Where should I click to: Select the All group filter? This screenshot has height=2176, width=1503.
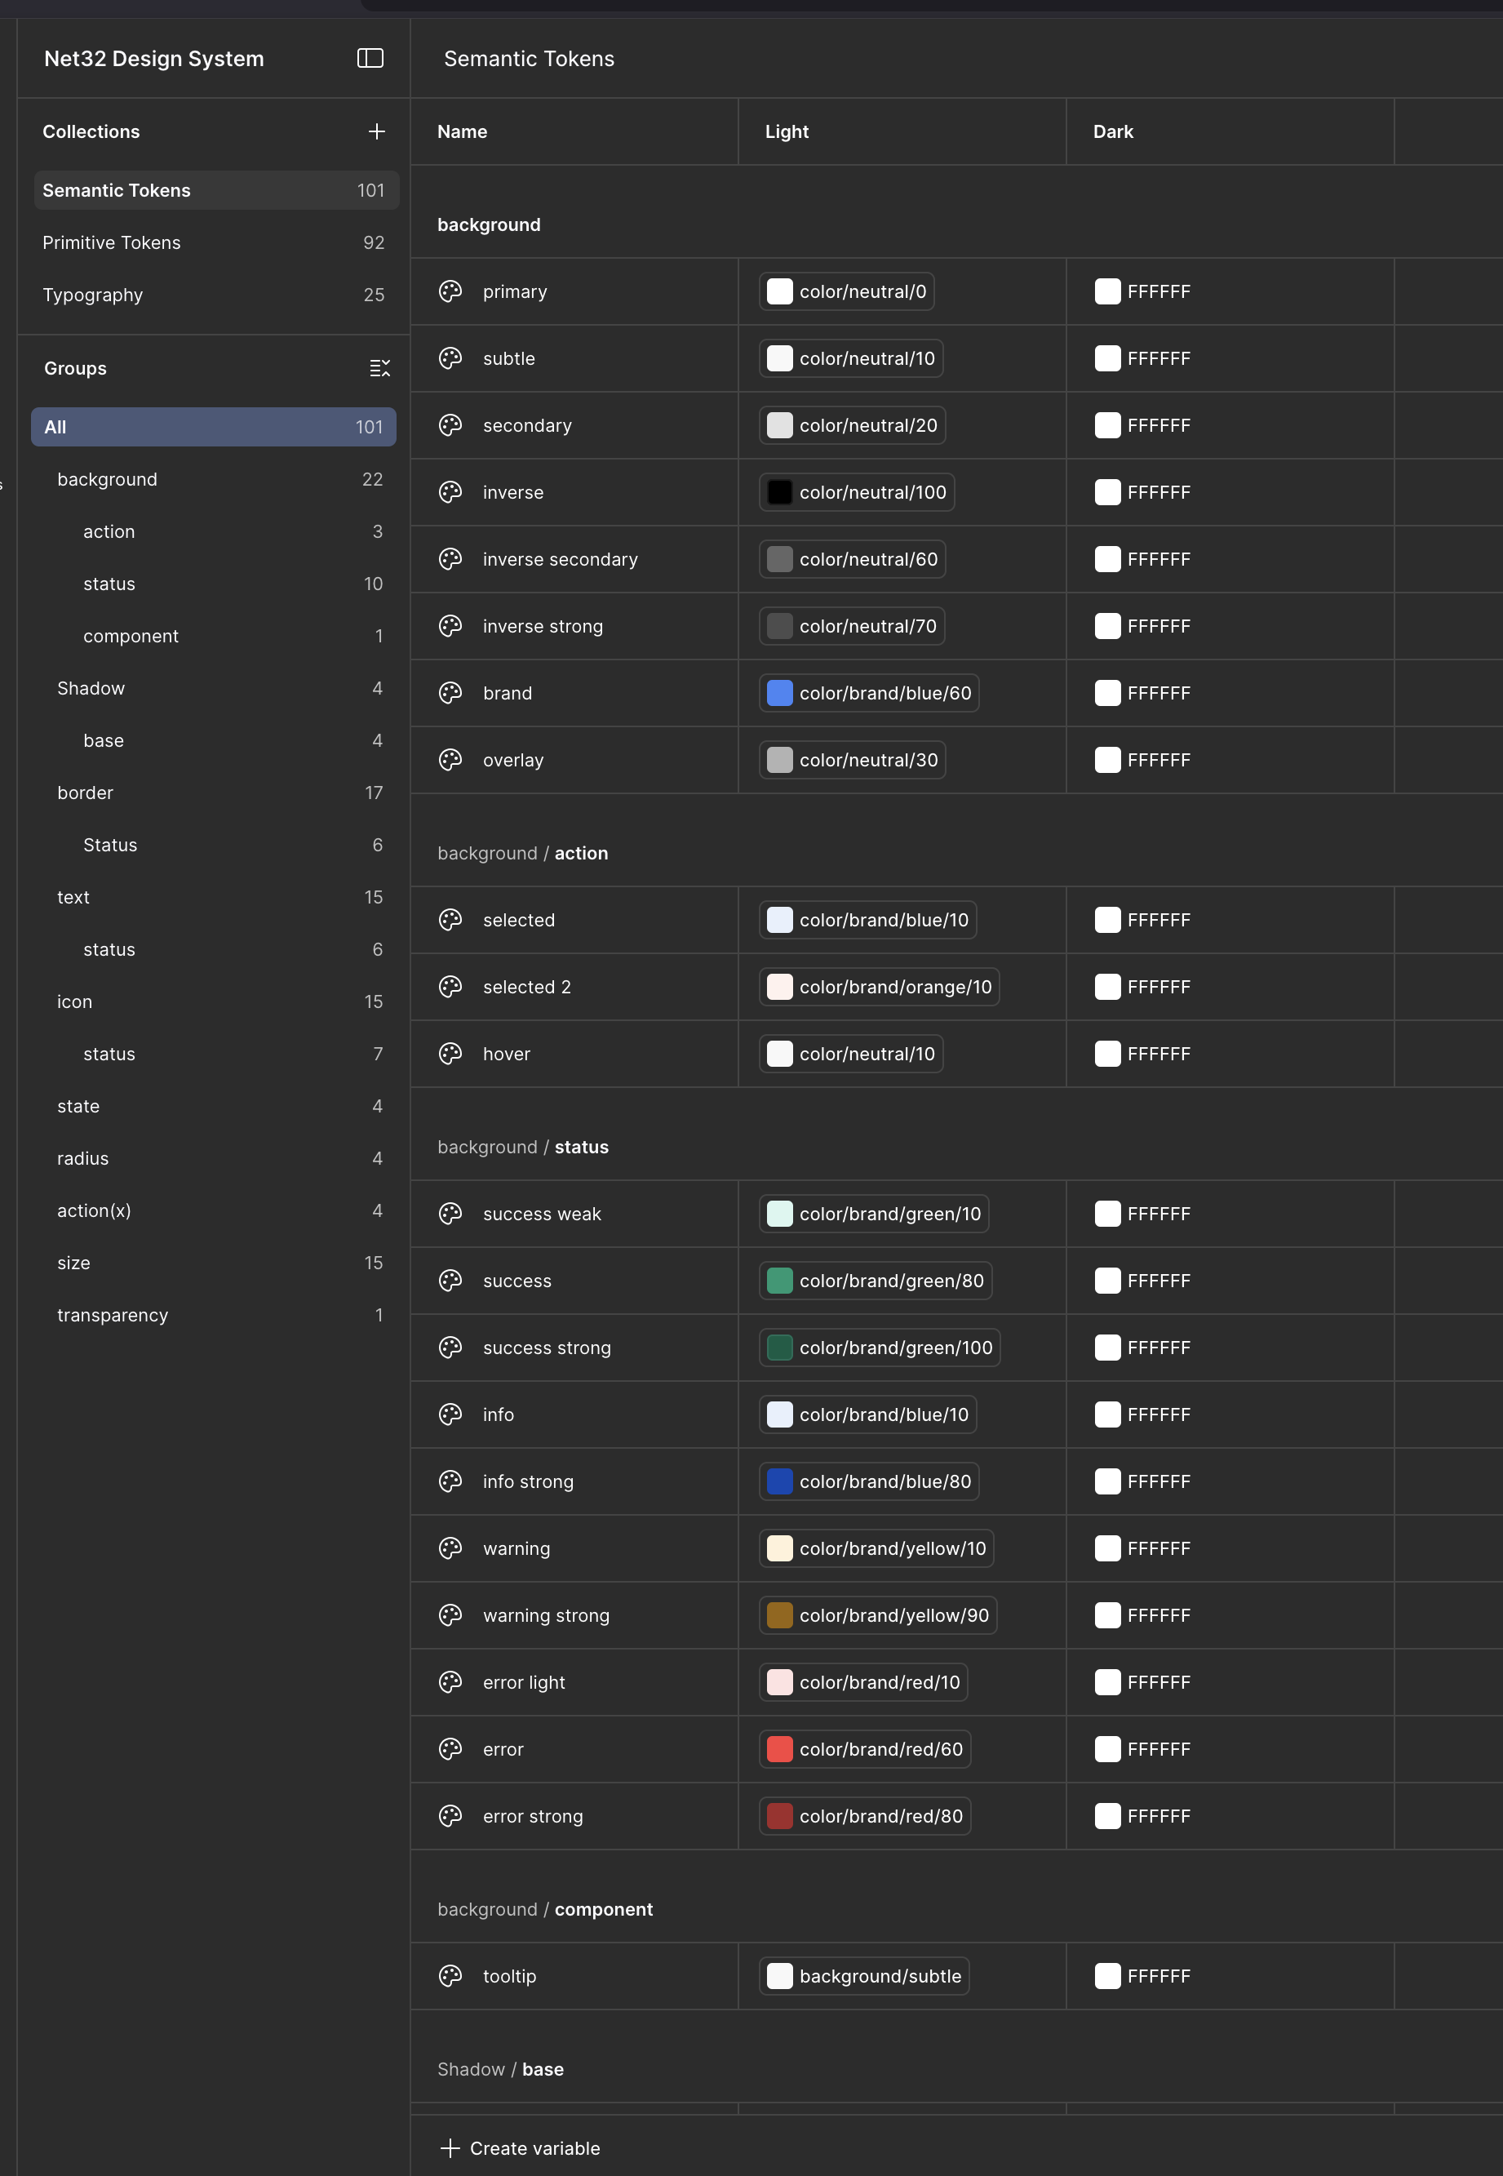214,427
